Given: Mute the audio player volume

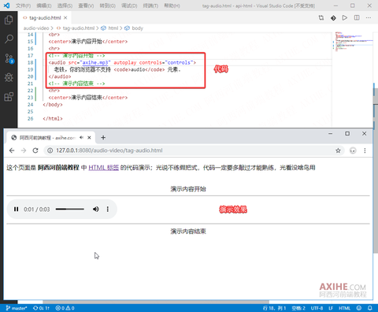Looking at the screenshot, I should 96,209.
